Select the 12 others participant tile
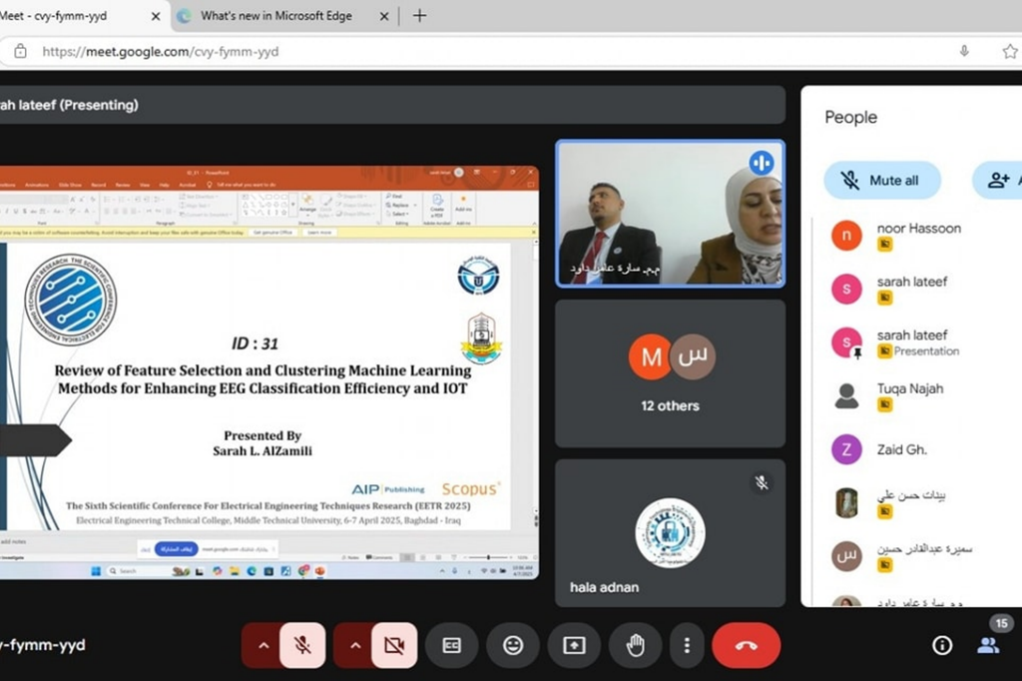Viewport: 1022px width, 681px height. click(x=670, y=373)
